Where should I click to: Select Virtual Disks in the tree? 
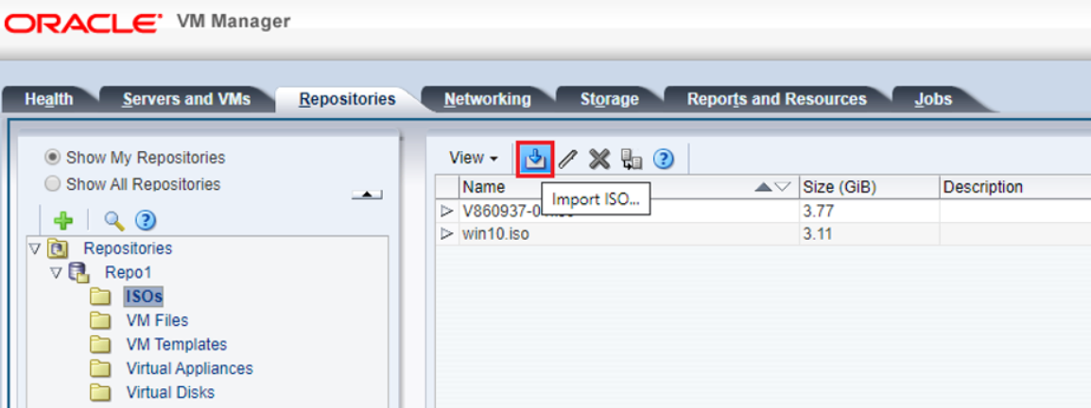click(x=170, y=393)
